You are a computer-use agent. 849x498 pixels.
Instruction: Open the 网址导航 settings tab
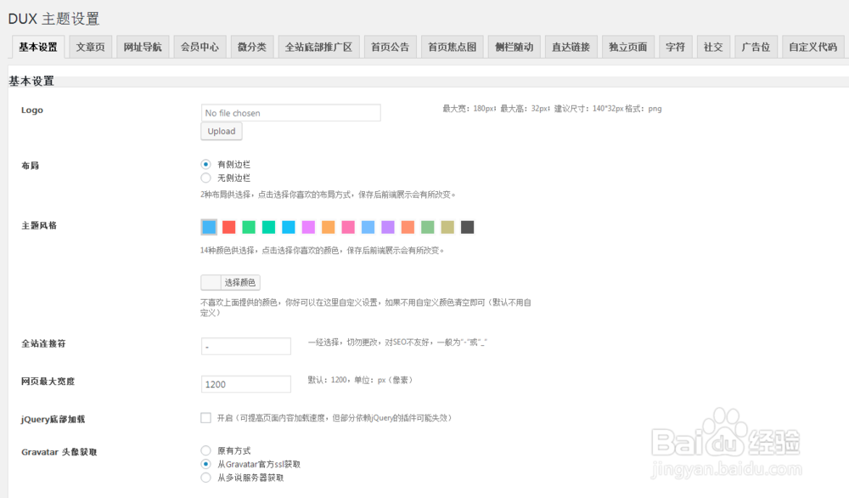click(143, 47)
